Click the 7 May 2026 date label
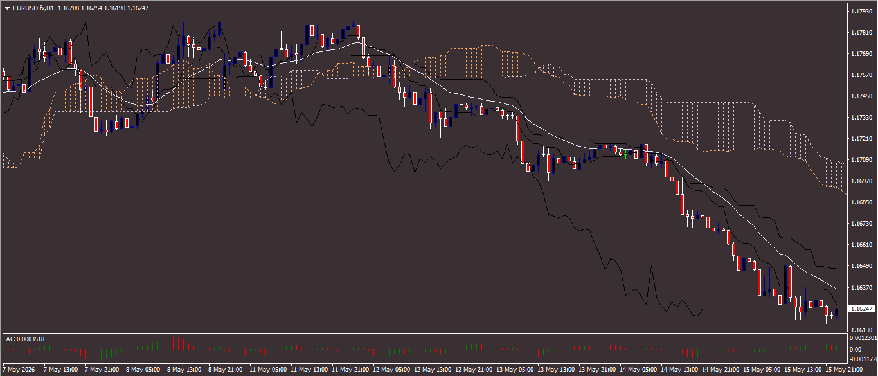The height and width of the screenshot is (376, 878). 19,370
